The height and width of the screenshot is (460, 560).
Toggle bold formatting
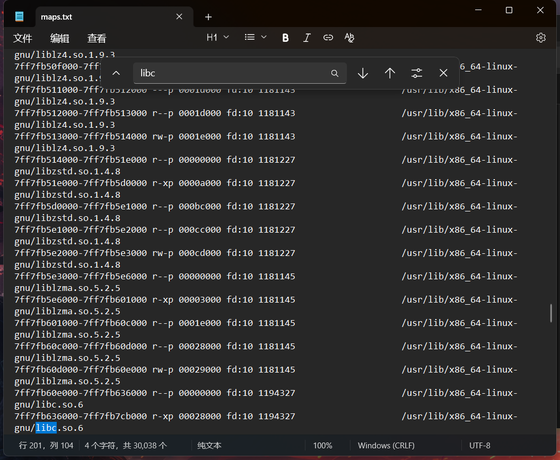click(285, 38)
